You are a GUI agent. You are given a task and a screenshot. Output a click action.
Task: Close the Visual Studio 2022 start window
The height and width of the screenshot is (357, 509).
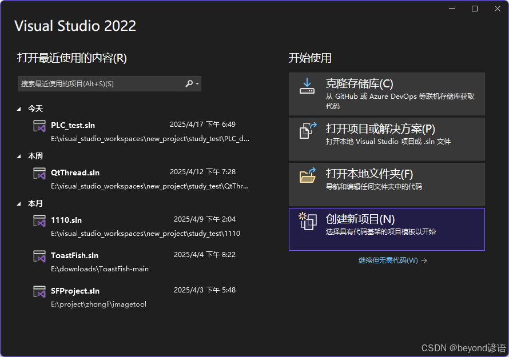(498, 9)
